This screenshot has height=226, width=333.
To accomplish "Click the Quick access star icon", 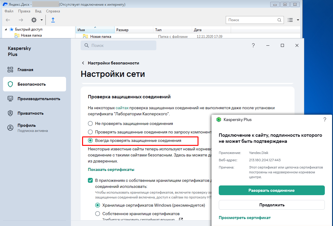I will pyautogui.click(x=12, y=29).
